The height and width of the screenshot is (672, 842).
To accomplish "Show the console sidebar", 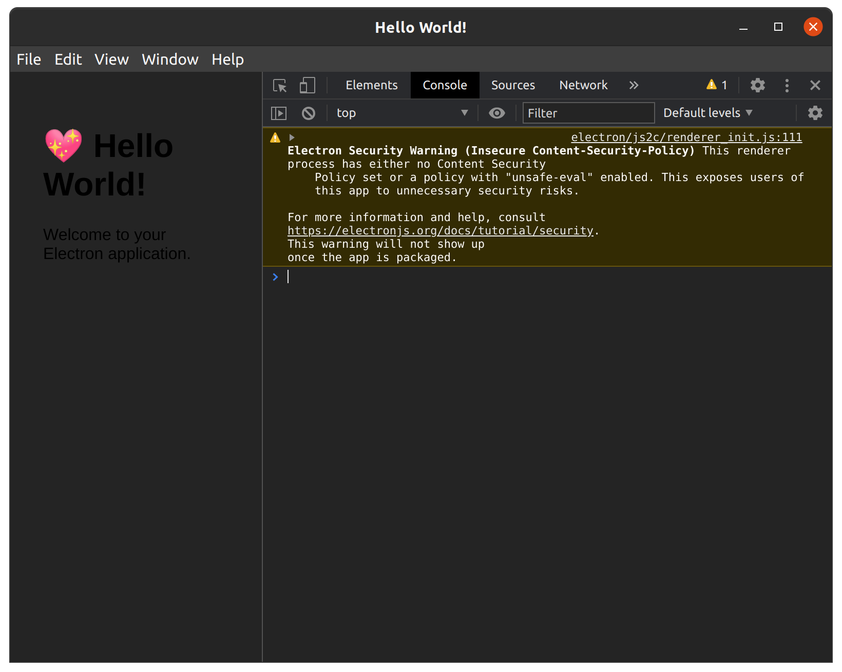I will pyautogui.click(x=279, y=113).
